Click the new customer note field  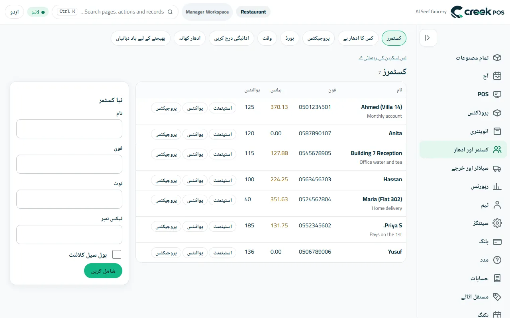pos(69,199)
